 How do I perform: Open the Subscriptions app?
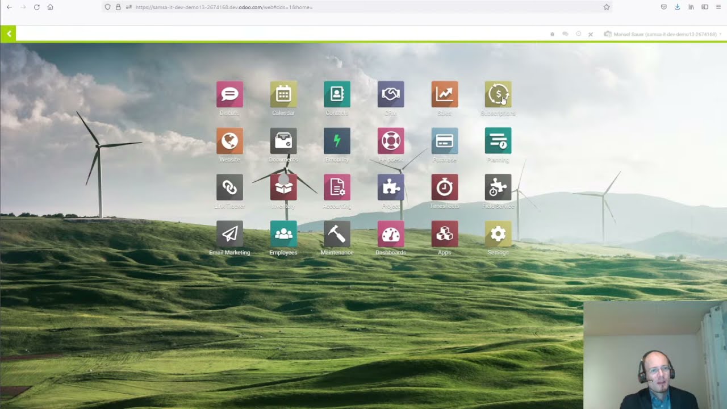point(498,94)
